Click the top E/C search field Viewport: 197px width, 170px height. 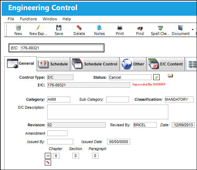62,48
